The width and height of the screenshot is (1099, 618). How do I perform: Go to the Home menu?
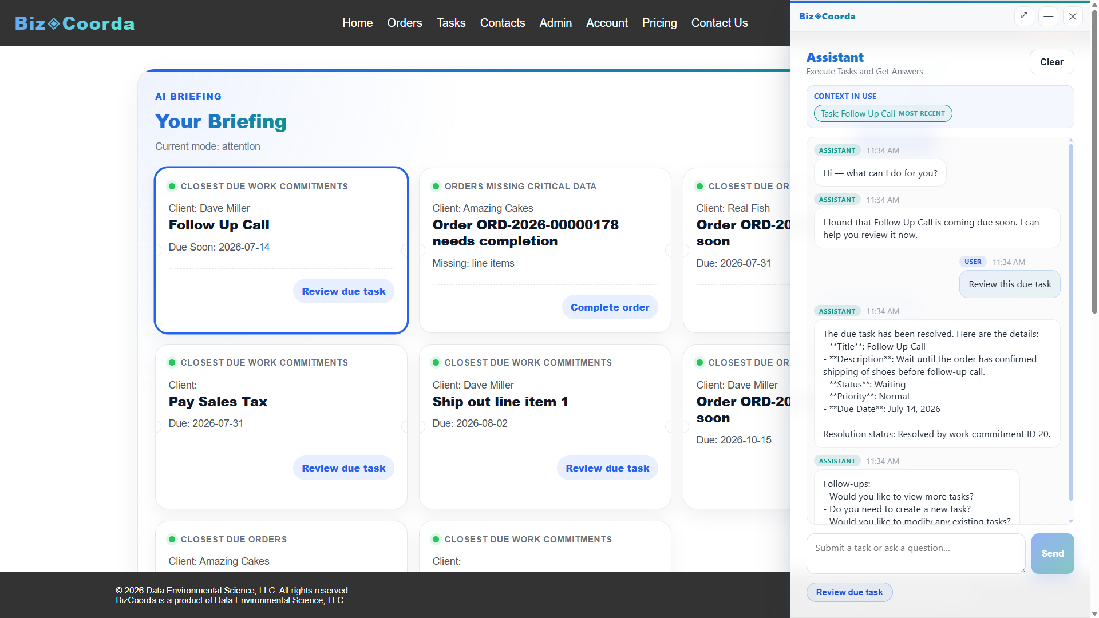[x=358, y=23]
